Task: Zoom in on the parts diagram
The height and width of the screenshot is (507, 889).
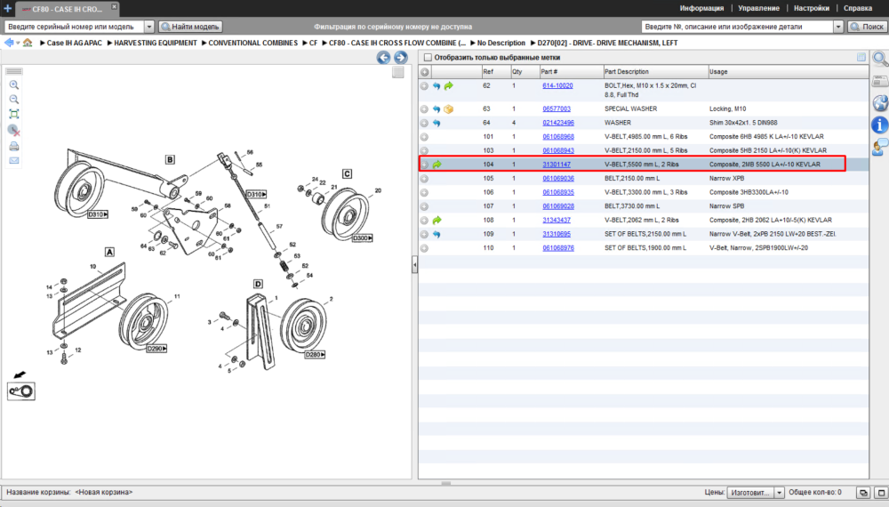Action: (x=14, y=85)
